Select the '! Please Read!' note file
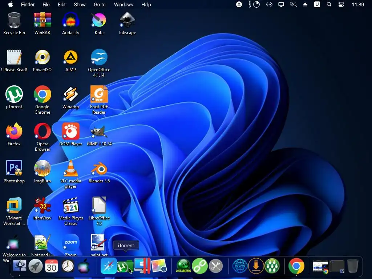The width and height of the screenshot is (372, 279). [14, 61]
